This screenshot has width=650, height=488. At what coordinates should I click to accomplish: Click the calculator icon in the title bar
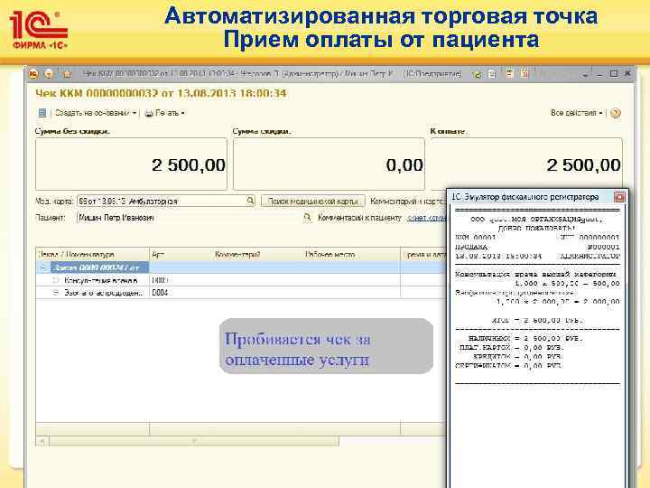point(509,74)
